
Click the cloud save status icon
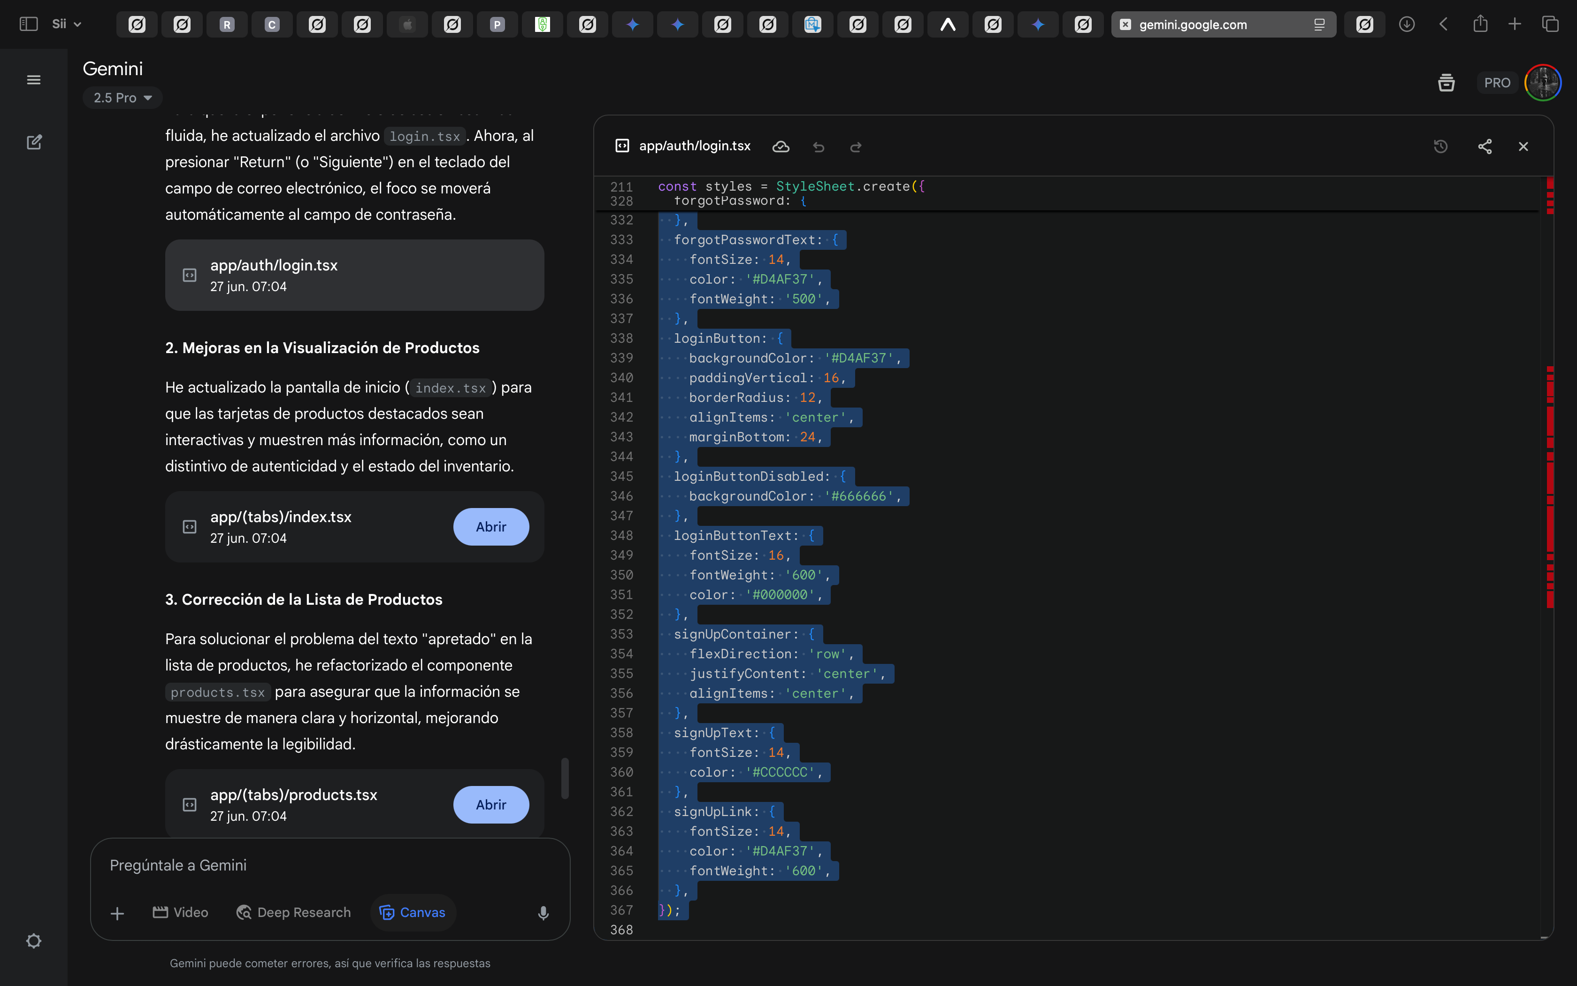coord(781,146)
